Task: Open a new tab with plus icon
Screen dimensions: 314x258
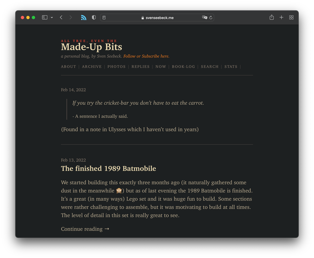Action: [281, 17]
